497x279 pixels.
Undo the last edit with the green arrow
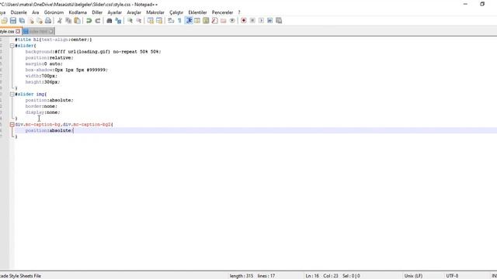coord(89,21)
